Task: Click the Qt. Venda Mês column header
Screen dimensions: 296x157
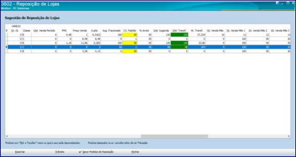Action: pos(215,30)
